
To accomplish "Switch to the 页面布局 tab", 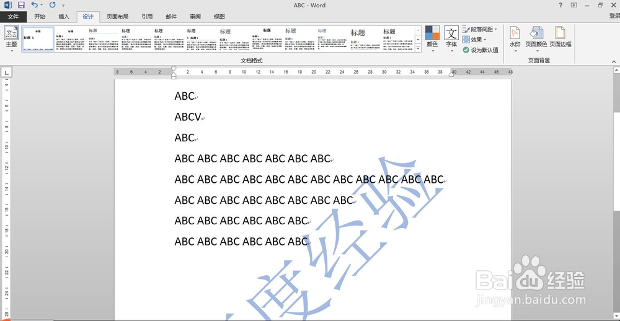I will coord(117,17).
